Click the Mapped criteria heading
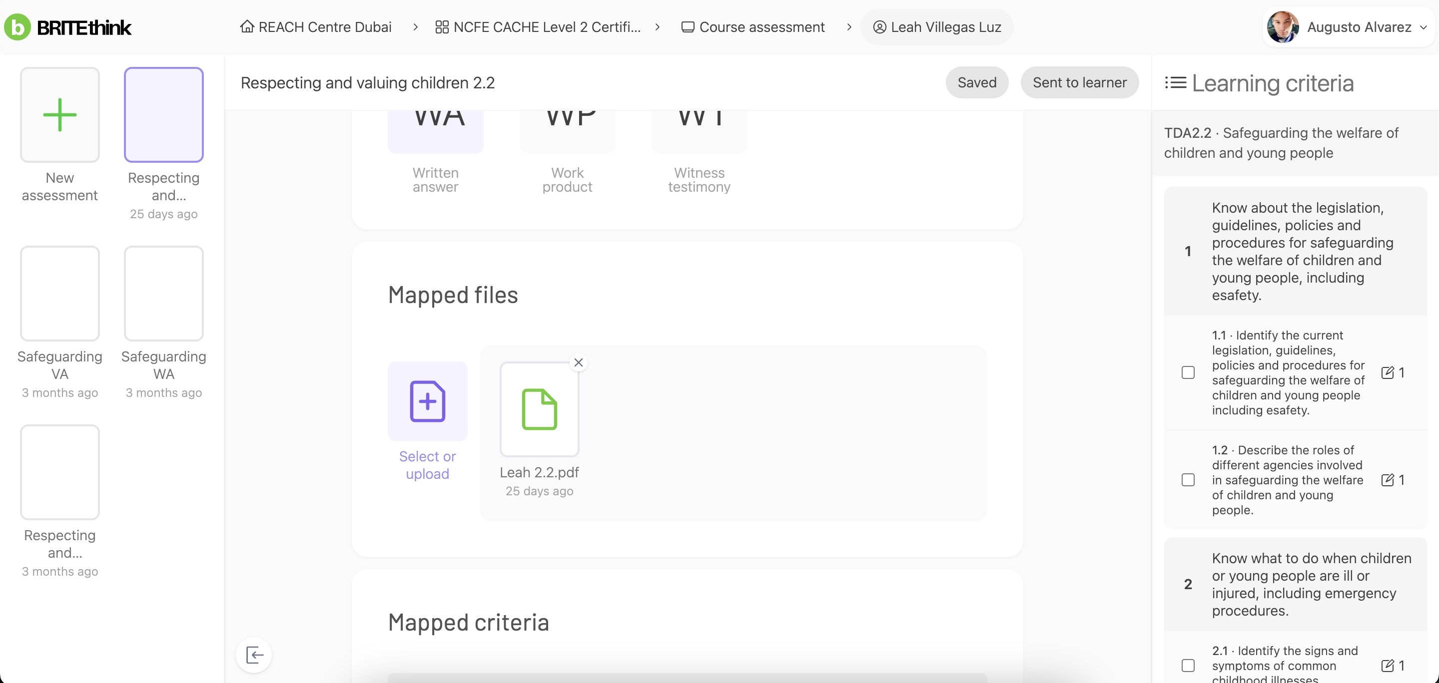 468,622
